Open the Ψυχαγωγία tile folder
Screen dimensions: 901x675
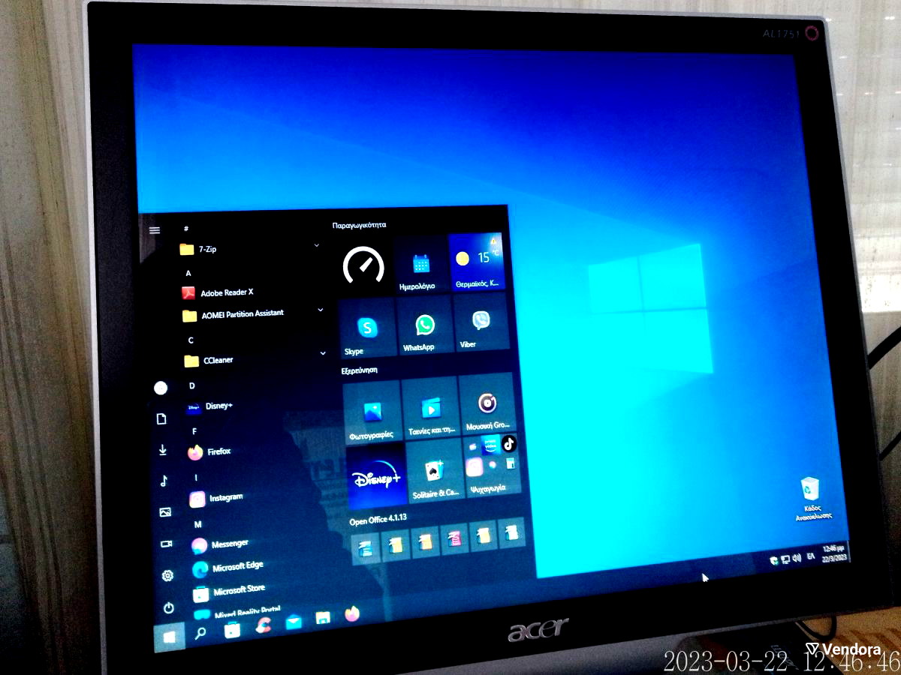point(492,467)
